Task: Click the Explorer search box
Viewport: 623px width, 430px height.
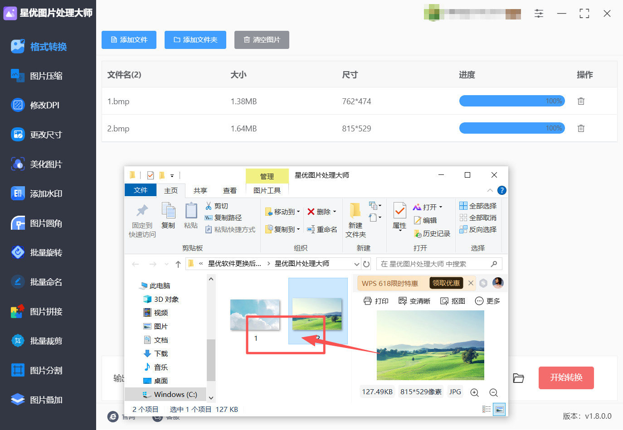Action: click(x=439, y=264)
